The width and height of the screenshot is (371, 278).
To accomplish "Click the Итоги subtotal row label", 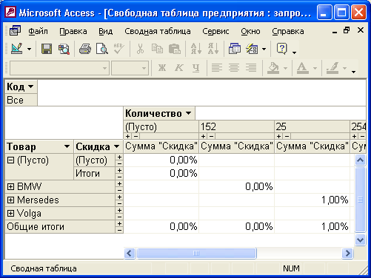I will [x=95, y=173].
